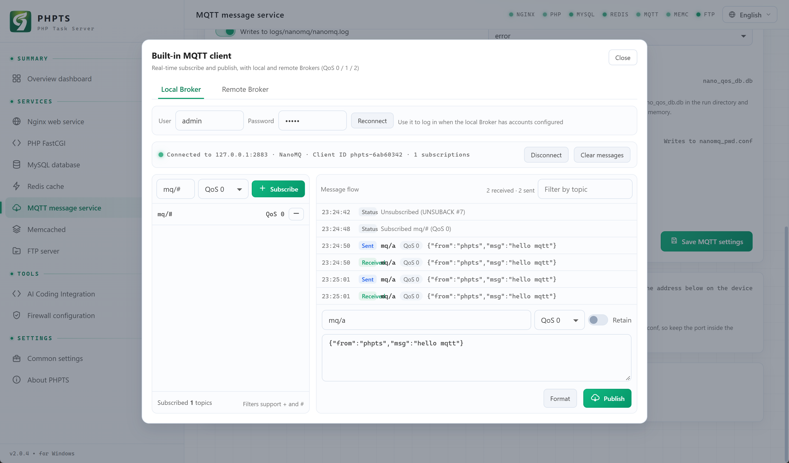Click the 23:24:50 Received message row
This screenshot has width=789, height=463.
[476, 263]
